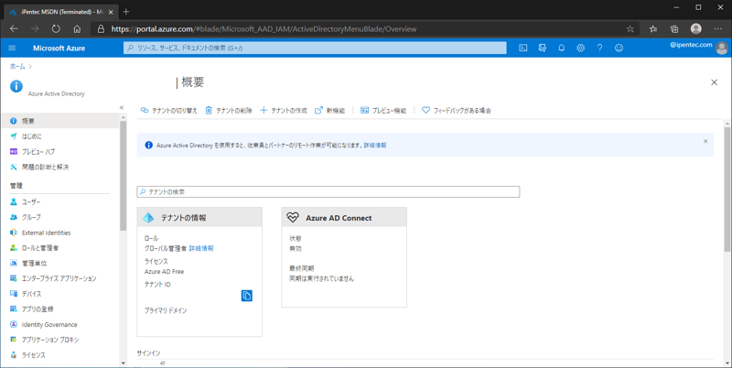Open 詳細情報 link next to グローバル管理者
Viewport: 732px width, 368px height.
[201, 248]
